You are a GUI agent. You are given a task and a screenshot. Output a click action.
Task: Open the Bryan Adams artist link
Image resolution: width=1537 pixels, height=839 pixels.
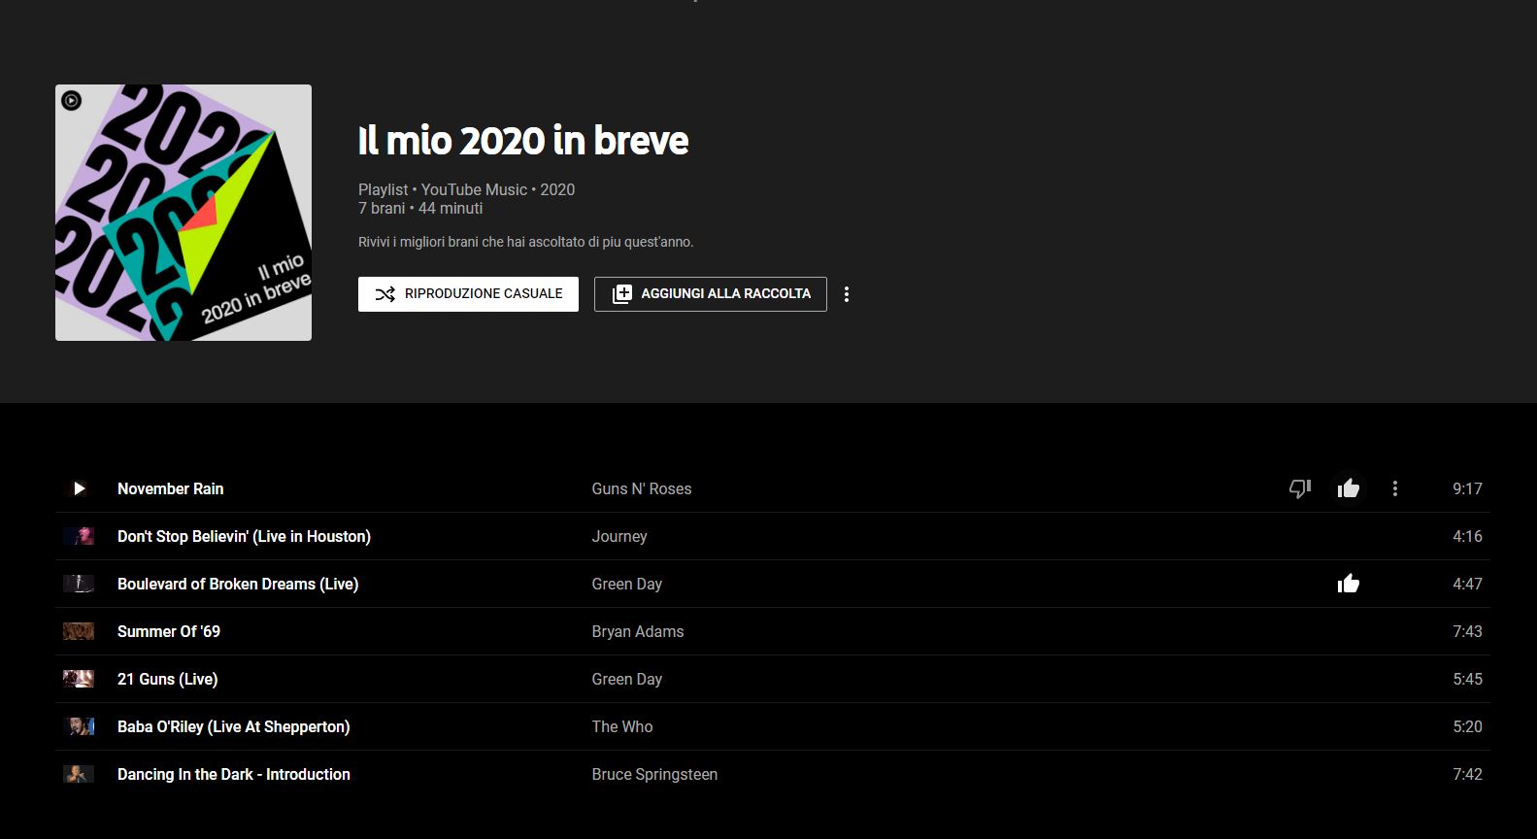tap(638, 631)
